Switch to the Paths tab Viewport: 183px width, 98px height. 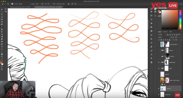tap(170, 32)
